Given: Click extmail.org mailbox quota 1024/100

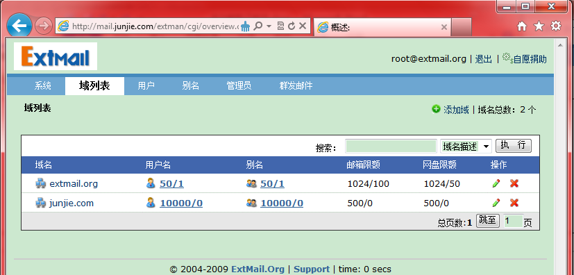Looking at the screenshot, I should click(x=369, y=183).
